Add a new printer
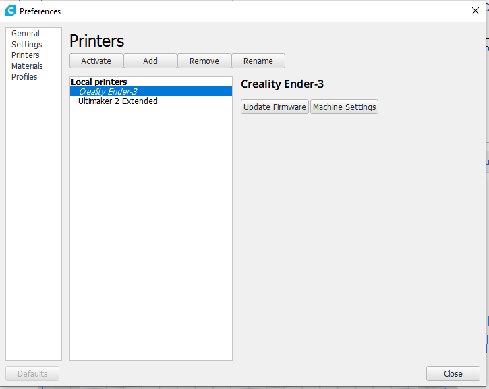Image resolution: width=489 pixels, height=389 pixels. 150,61
